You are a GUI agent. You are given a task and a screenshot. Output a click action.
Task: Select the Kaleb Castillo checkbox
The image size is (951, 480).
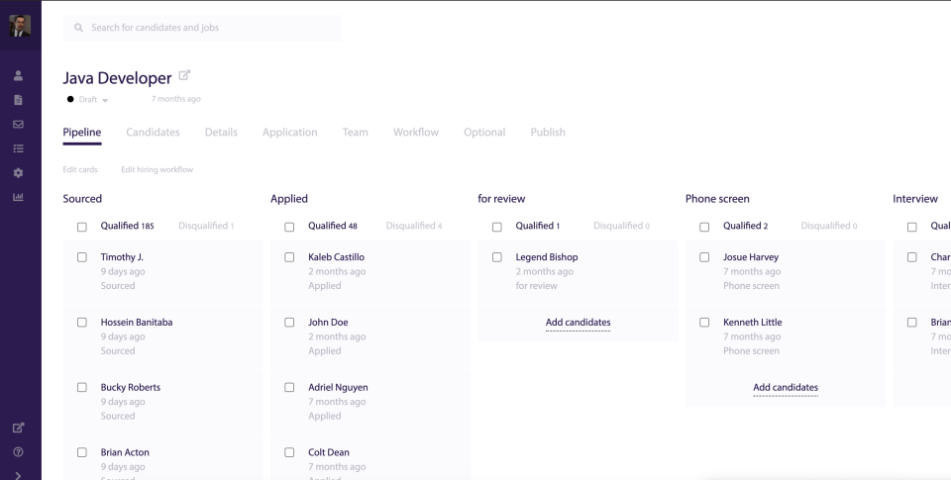tap(289, 257)
